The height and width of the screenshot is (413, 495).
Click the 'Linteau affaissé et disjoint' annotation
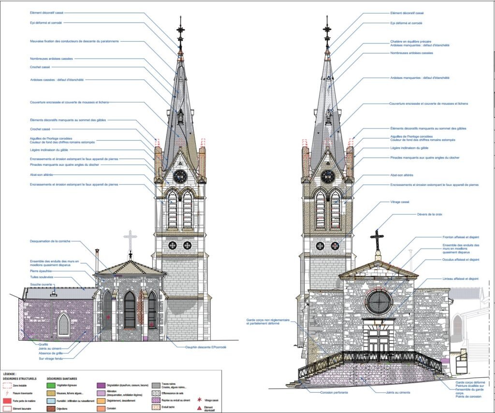pos(460,279)
